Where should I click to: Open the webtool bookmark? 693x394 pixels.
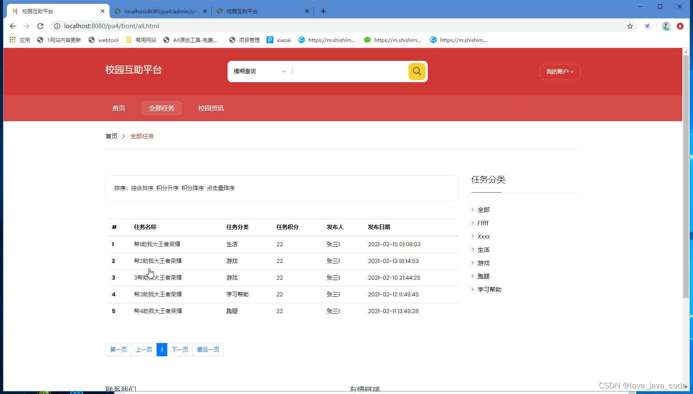[x=104, y=40]
